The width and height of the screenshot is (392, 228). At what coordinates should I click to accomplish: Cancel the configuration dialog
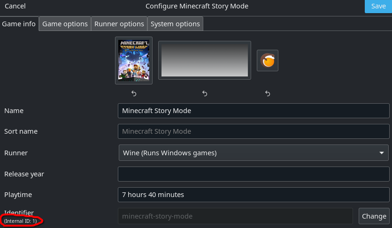tap(15, 6)
